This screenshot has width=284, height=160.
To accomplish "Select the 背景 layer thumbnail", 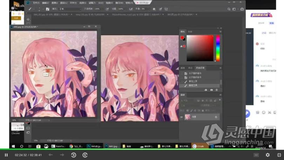I will 188,117.
